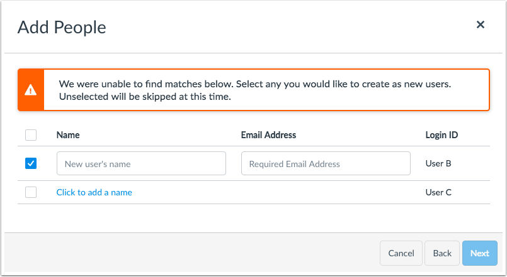
Task: Select the User C checkbox
Action: click(31, 192)
